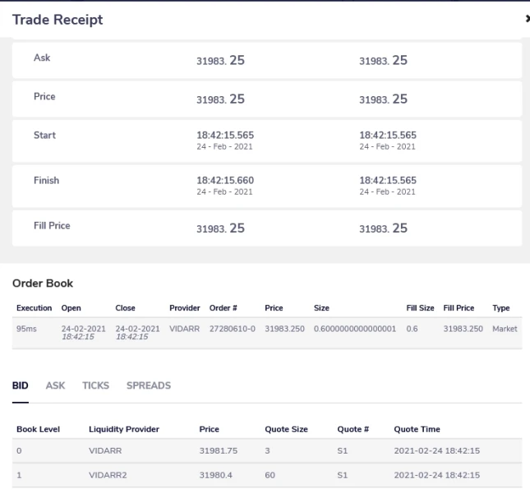Viewport: 530px width, 493px height.
Task: Show the SPREADS tab
Action: click(149, 385)
